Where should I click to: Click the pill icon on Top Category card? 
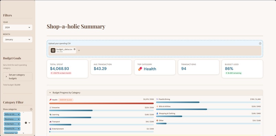click(x=140, y=69)
